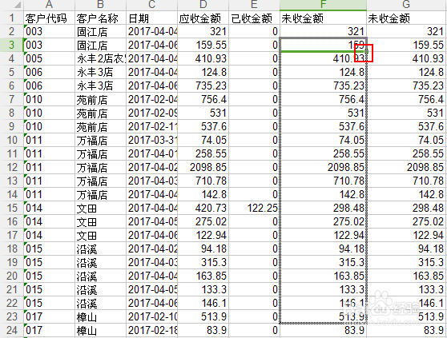Select row 24 header
The image size is (447, 338).
click(11, 330)
